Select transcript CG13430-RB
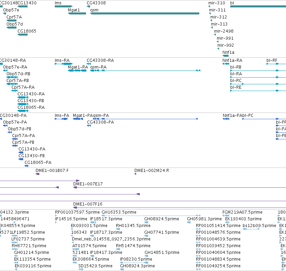Image resolution: width=286 pixels, height=271 pixels. pos(31,101)
